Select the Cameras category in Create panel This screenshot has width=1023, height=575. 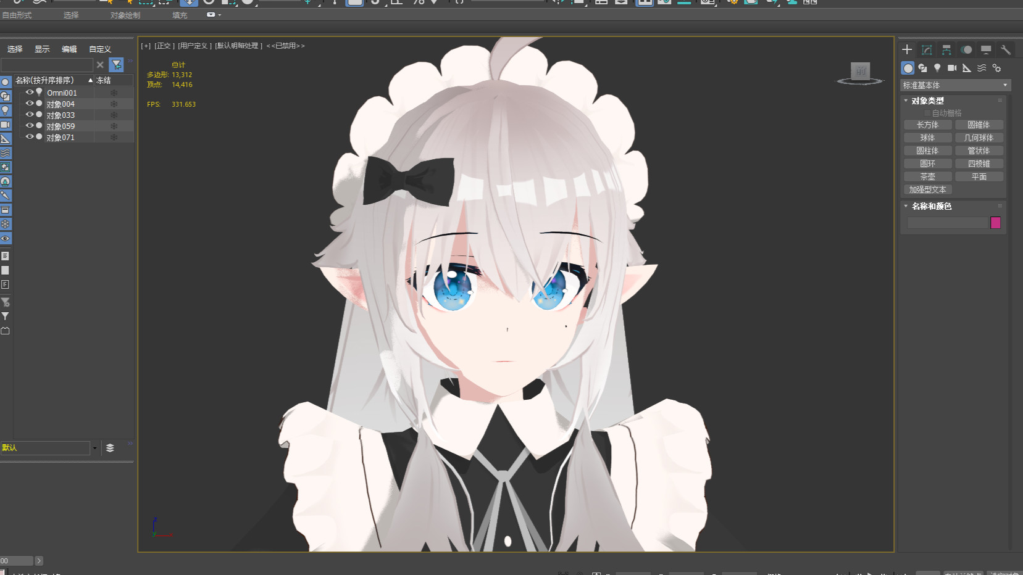[952, 68]
